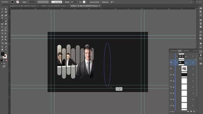Open the 3 pt. Round brush dropdown
Viewport: 203px width, 114px height.
63,2
